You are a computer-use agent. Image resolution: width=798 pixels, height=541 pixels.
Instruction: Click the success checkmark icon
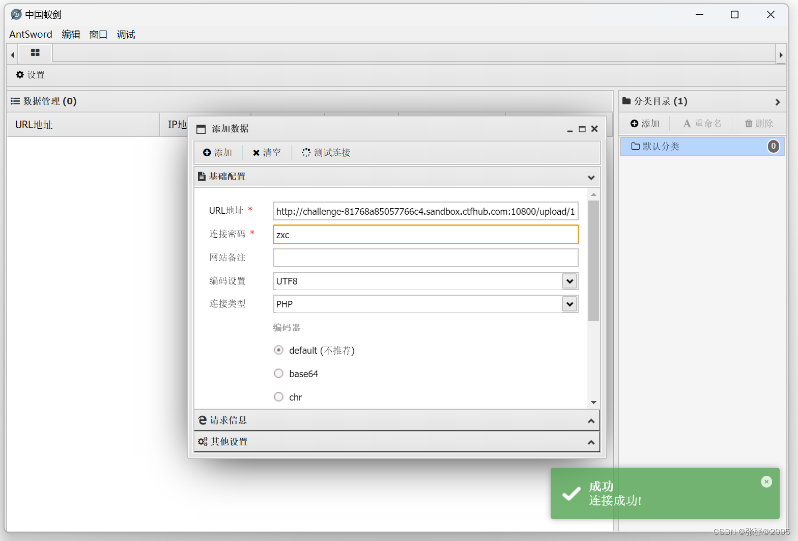click(571, 494)
